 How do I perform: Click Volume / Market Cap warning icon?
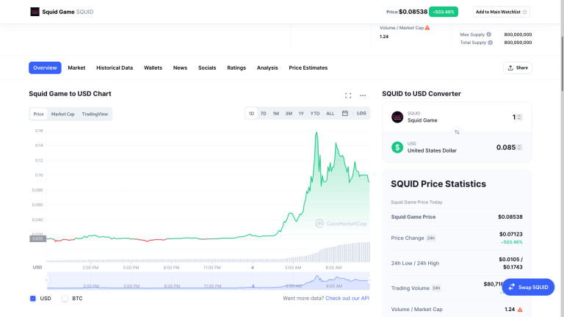pyautogui.click(x=427, y=28)
